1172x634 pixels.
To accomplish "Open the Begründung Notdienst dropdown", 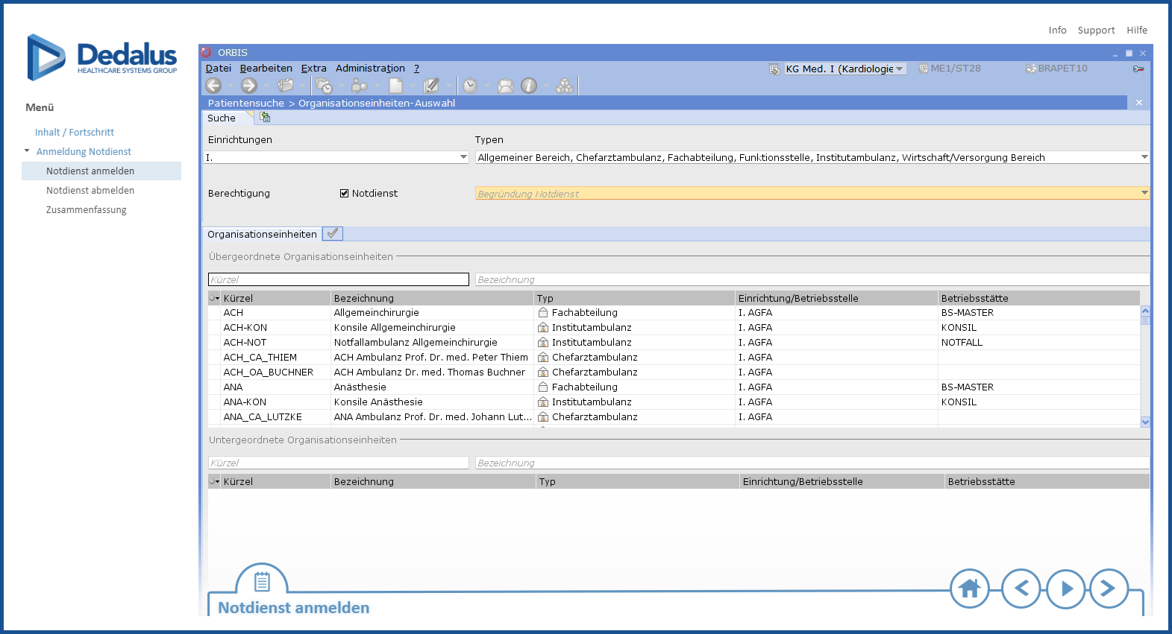I will click(1144, 193).
